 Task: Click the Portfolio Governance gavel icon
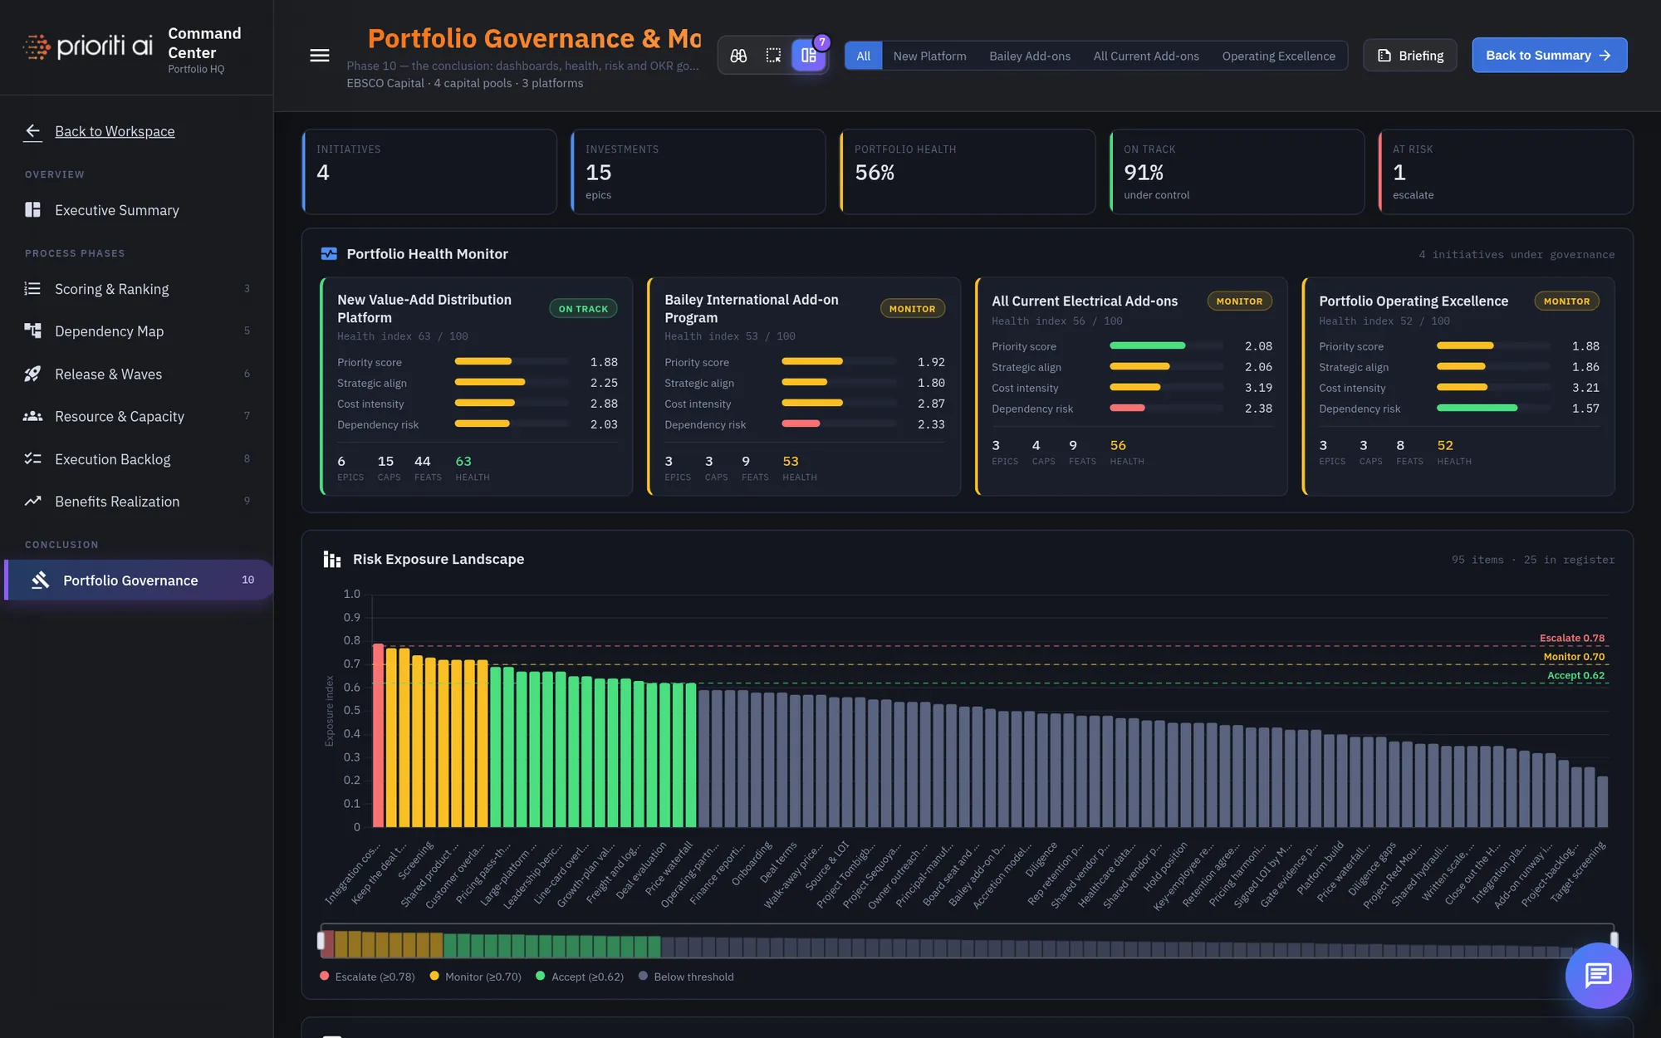tap(41, 580)
